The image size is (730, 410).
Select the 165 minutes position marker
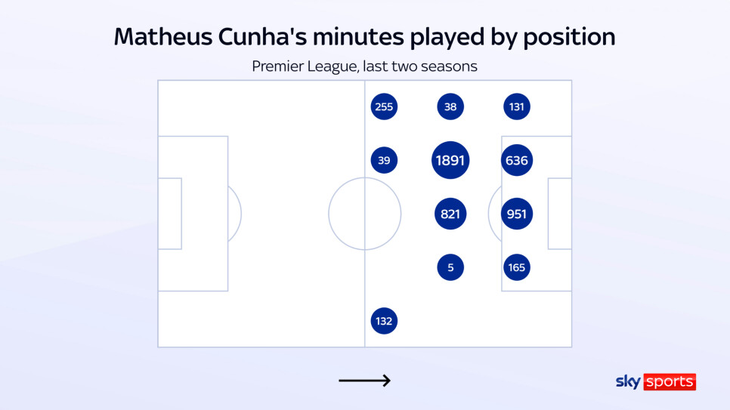coord(517,267)
